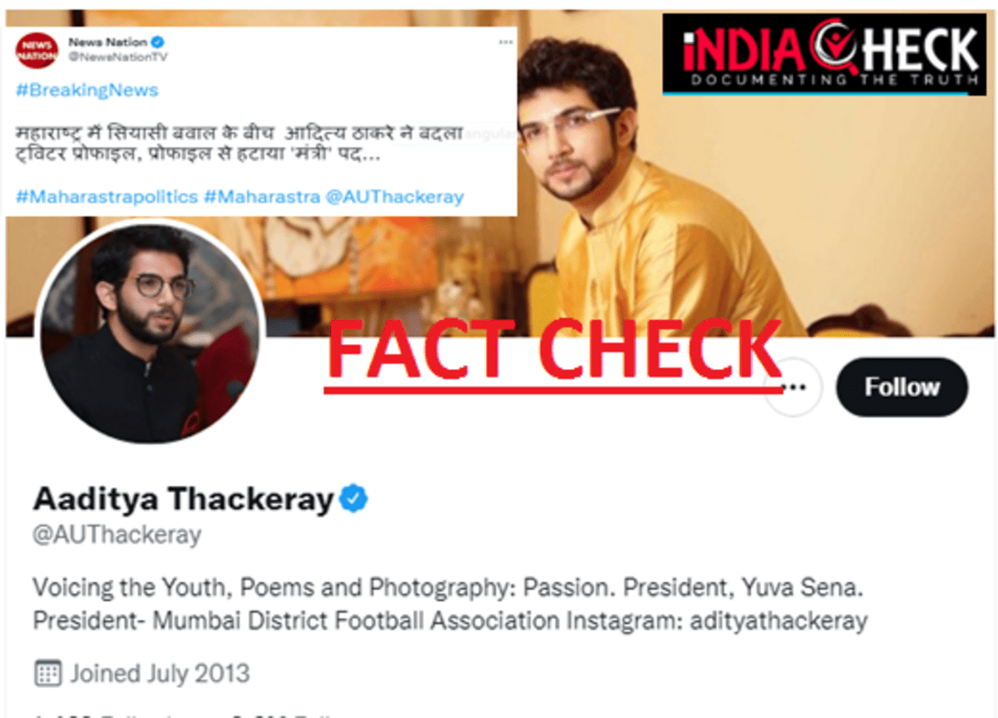This screenshot has height=718, width=998.
Task: Open the tweet's three-dot menu
Action: [x=505, y=42]
